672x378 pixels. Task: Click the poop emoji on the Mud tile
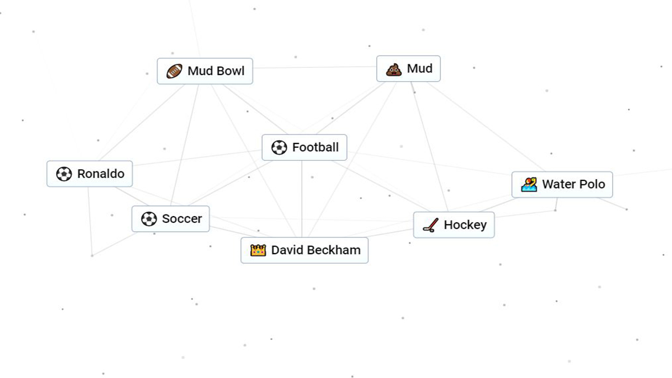click(x=395, y=68)
